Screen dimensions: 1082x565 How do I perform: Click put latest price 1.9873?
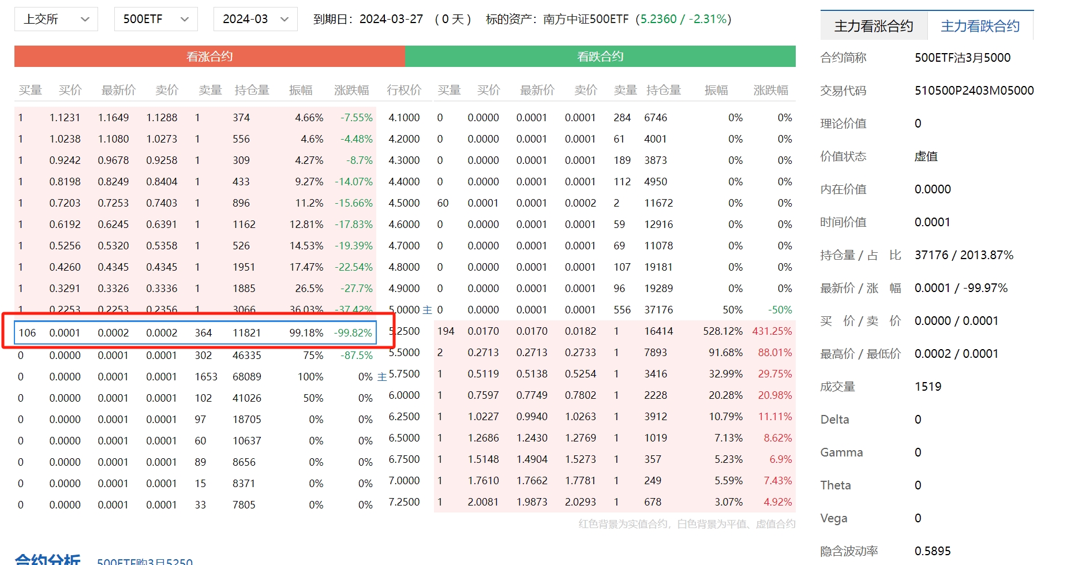pyautogui.click(x=532, y=502)
